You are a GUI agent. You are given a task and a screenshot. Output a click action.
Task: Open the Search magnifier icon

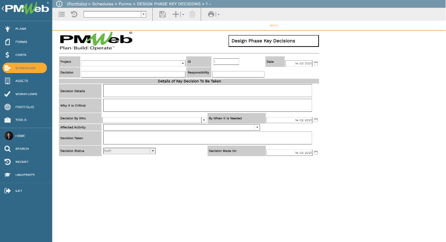[x=8, y=149]
